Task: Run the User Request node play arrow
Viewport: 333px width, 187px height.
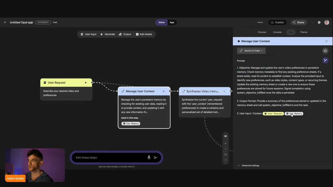Action: click(x=86, y=83)
